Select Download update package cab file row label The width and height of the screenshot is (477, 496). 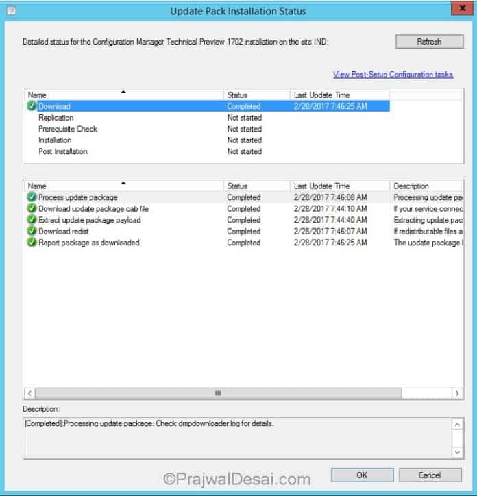93,209
